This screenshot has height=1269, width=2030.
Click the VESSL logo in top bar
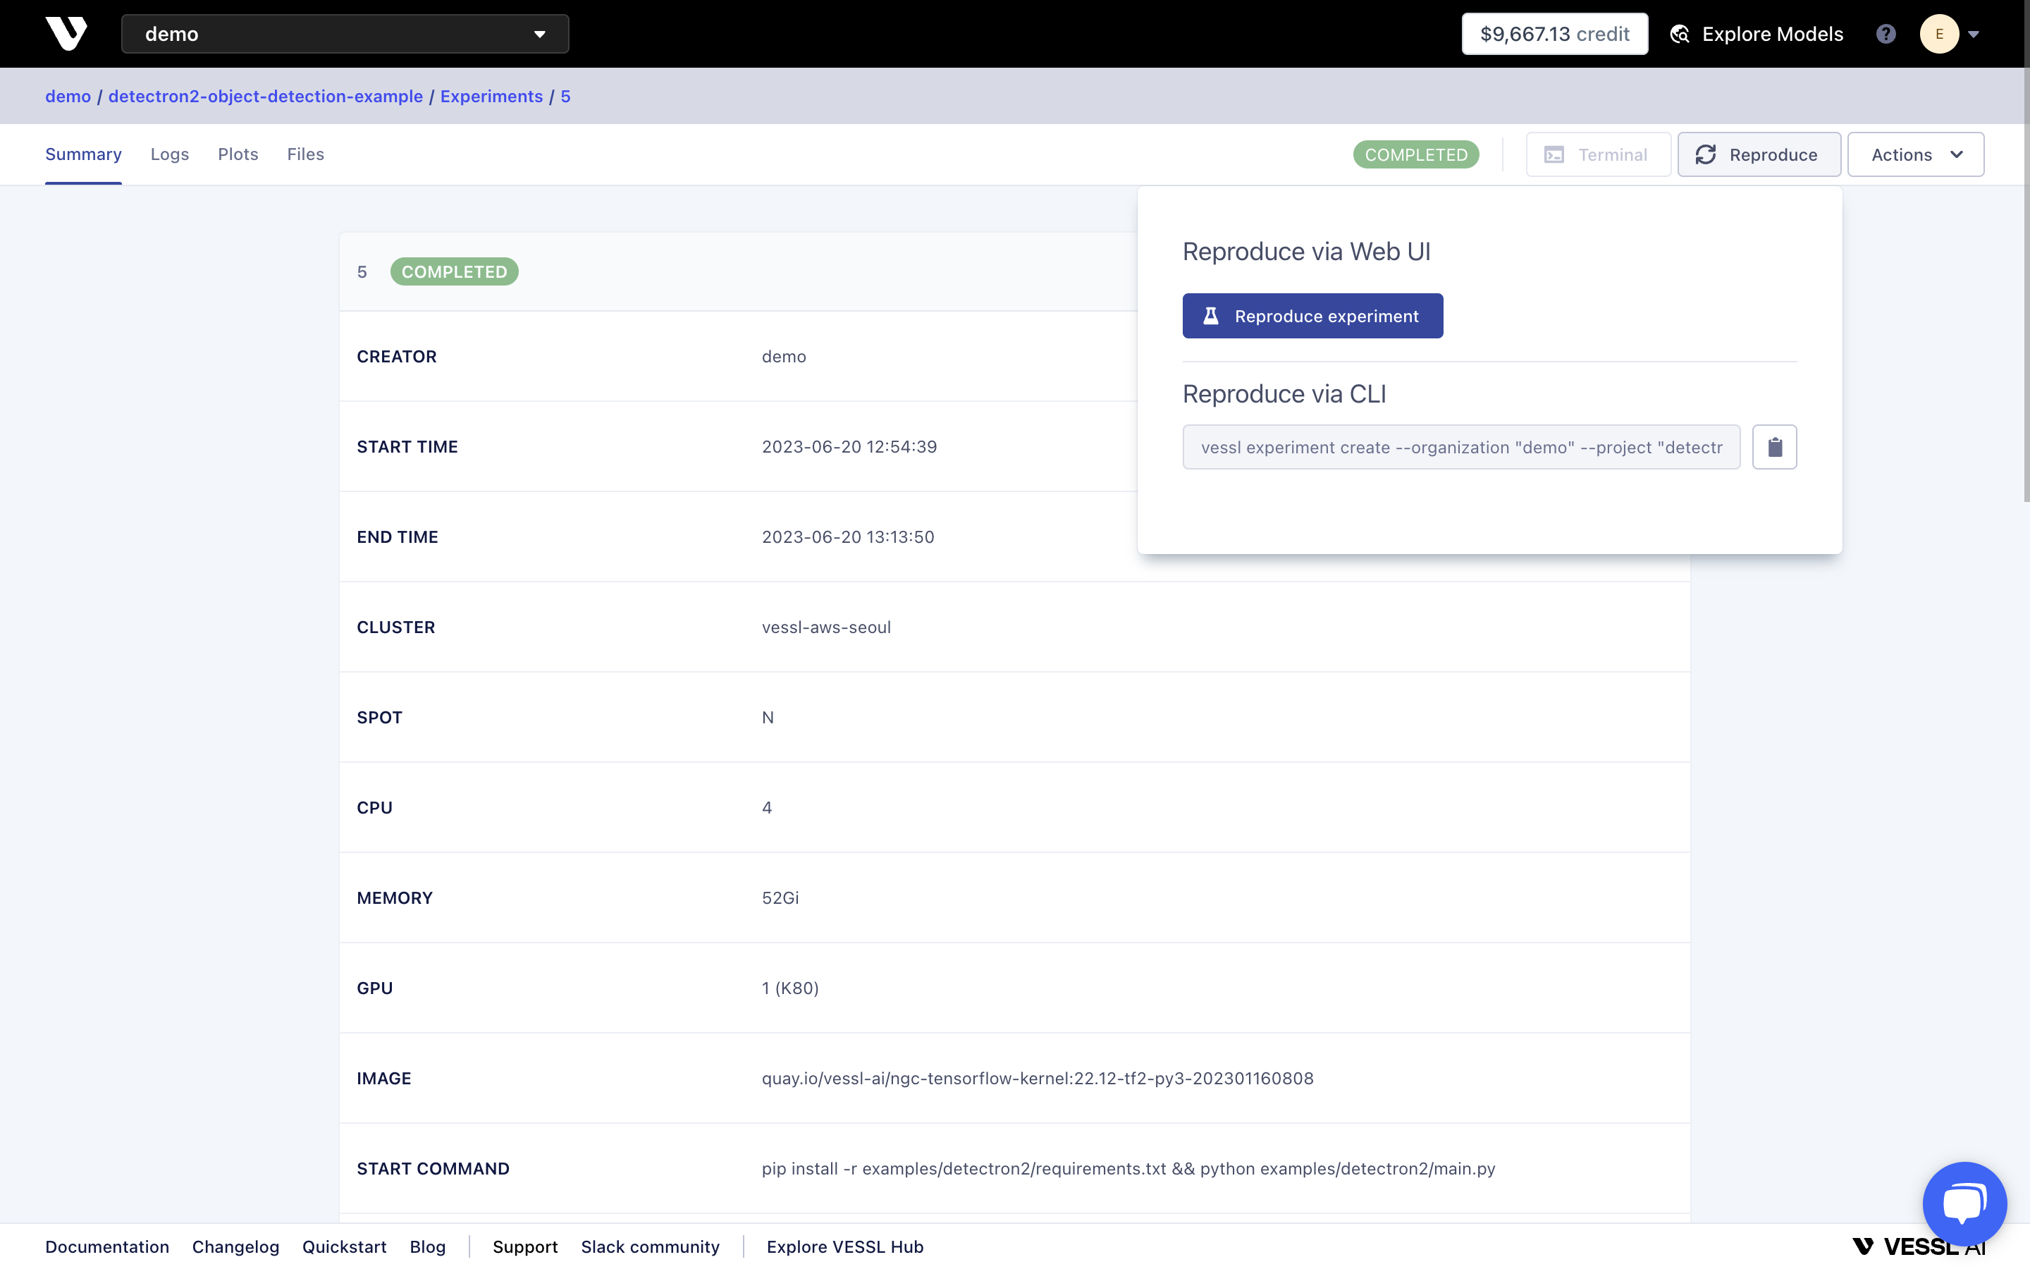(x=66, y=34)
